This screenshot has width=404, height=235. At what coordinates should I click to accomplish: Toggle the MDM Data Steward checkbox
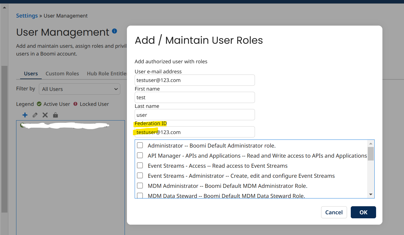pyautogui.click(x=140, y=196)
